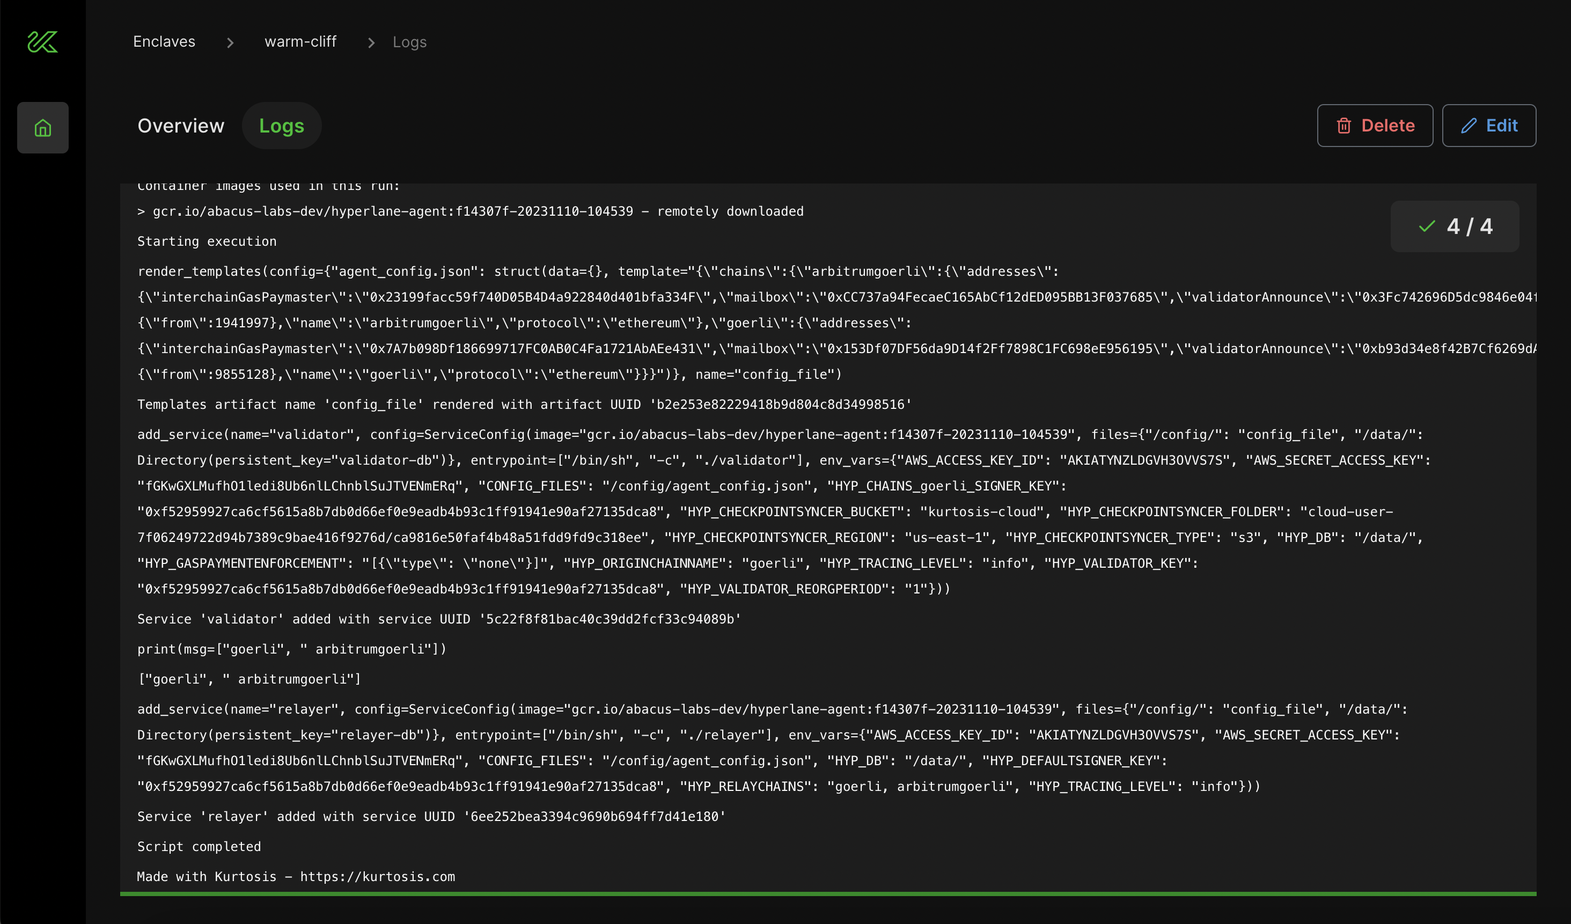Go to Enclaves breadcrumb

coord(164,42)
